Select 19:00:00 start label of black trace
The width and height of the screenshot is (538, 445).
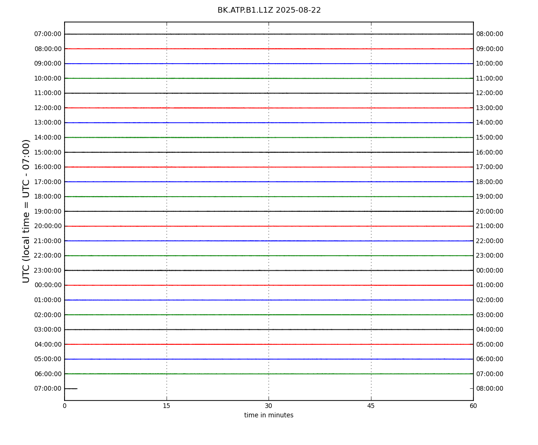pyautogui.click(x=48, y=211)
